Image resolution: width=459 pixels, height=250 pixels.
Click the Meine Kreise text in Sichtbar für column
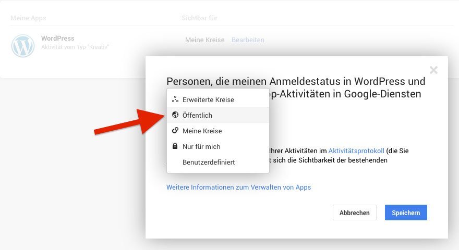205,40
